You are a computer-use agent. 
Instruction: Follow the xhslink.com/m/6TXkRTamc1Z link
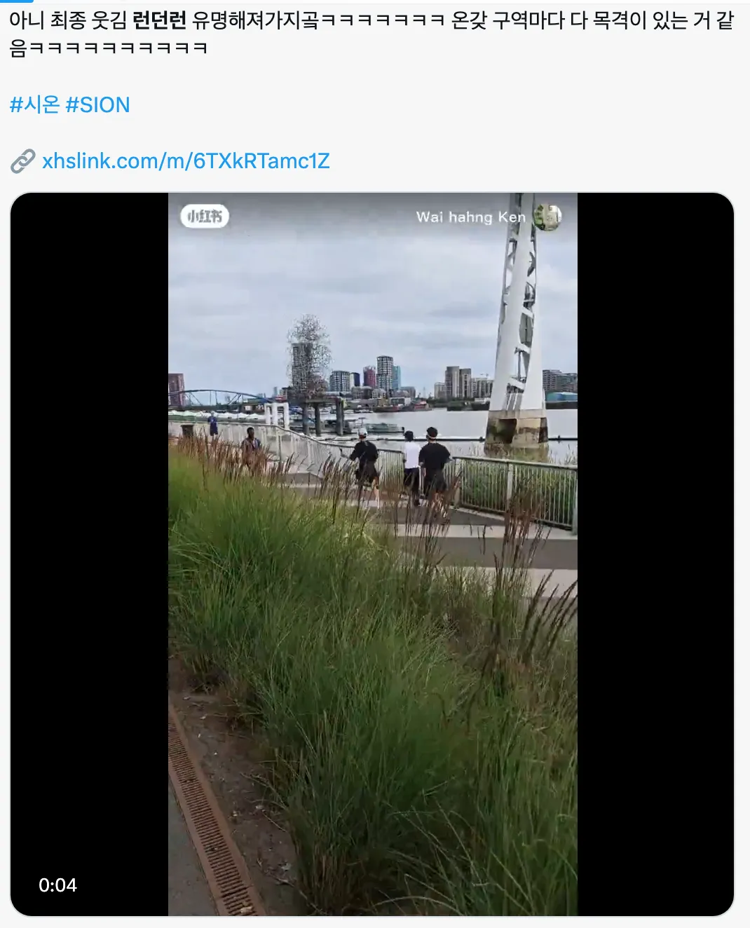[186, 161]
